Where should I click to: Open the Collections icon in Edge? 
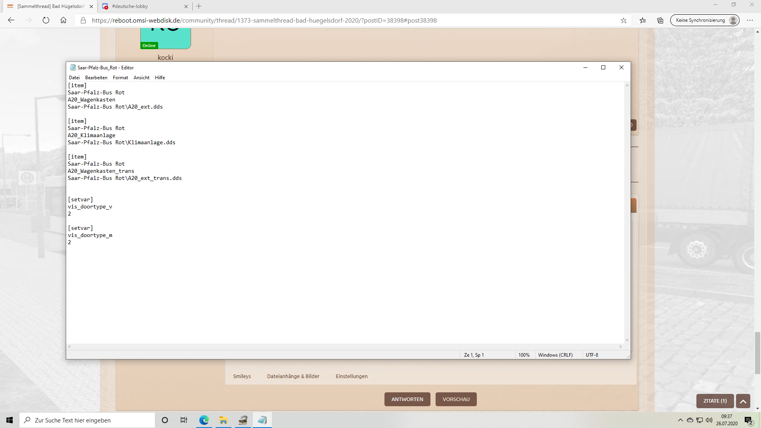point(660,20)
